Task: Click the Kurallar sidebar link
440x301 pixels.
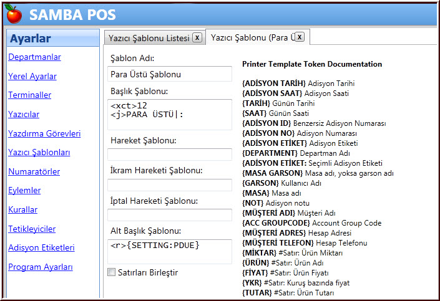Action: (x=23, y=210)
